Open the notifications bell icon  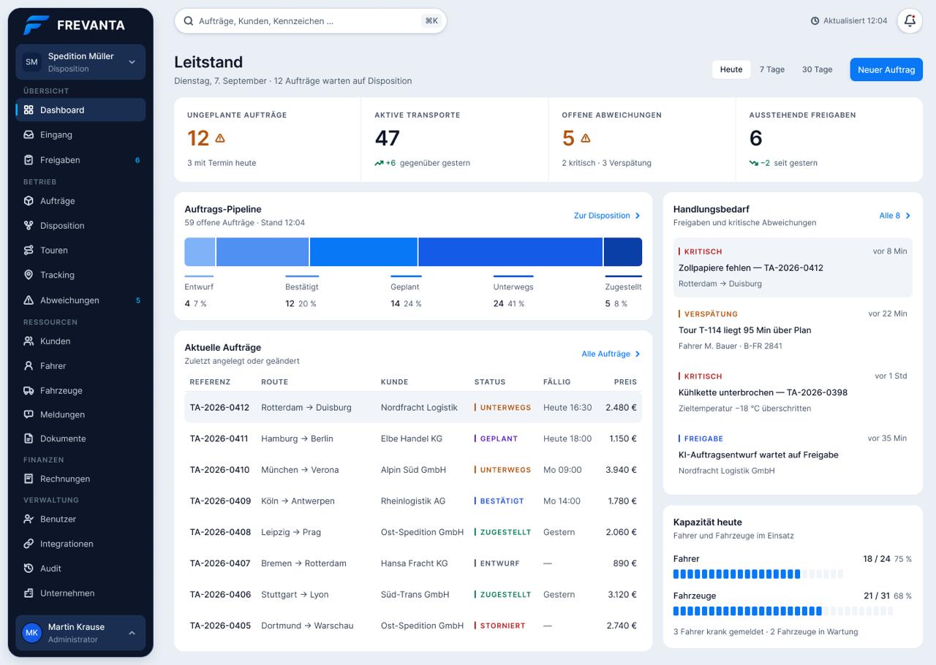pos(910,21)
